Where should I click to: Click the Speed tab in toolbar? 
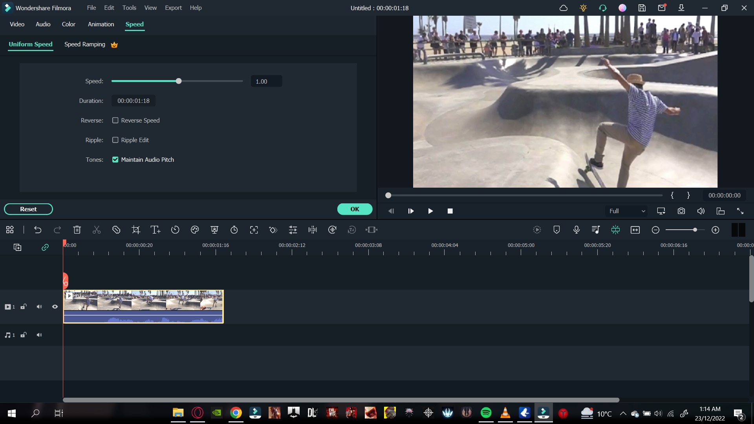pyautogui.click(x=135, y=24)
